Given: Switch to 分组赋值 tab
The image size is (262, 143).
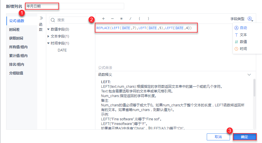Looking at the screenshot, I should pos(22,73).
